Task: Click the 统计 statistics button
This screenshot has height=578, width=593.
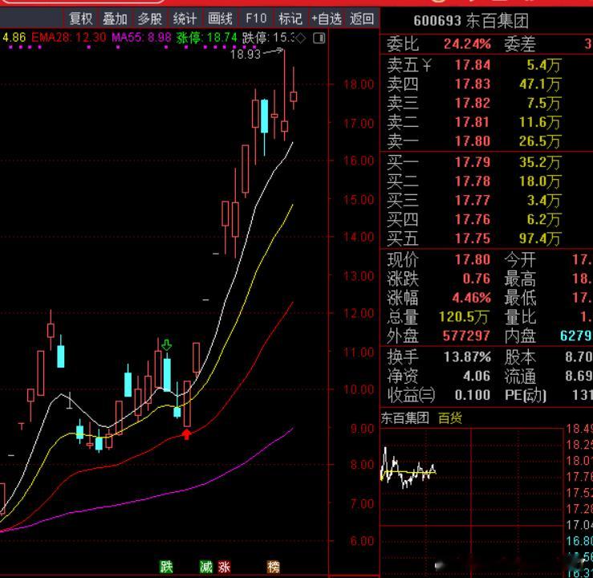Action: click(185, 18)
